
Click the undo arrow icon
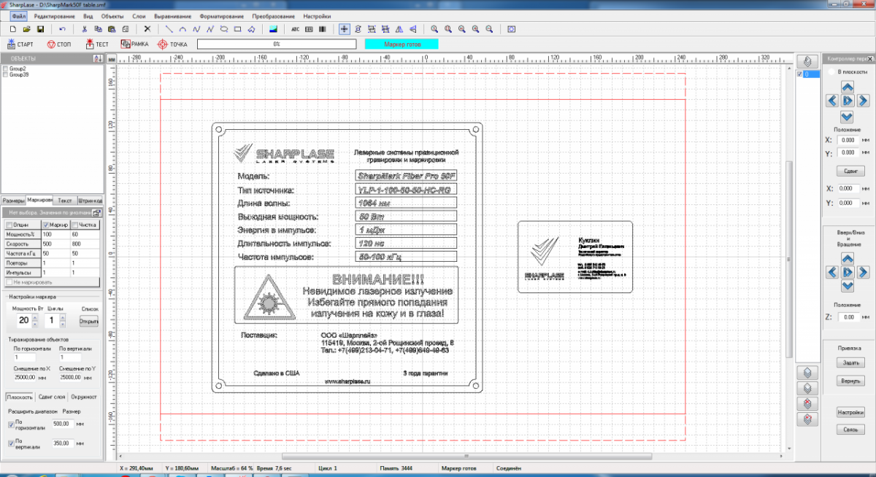62,29
